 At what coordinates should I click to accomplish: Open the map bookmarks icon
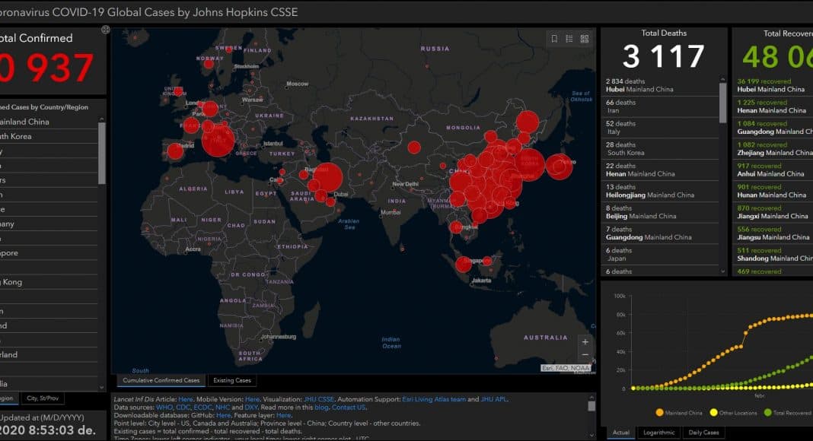[554, 39]
